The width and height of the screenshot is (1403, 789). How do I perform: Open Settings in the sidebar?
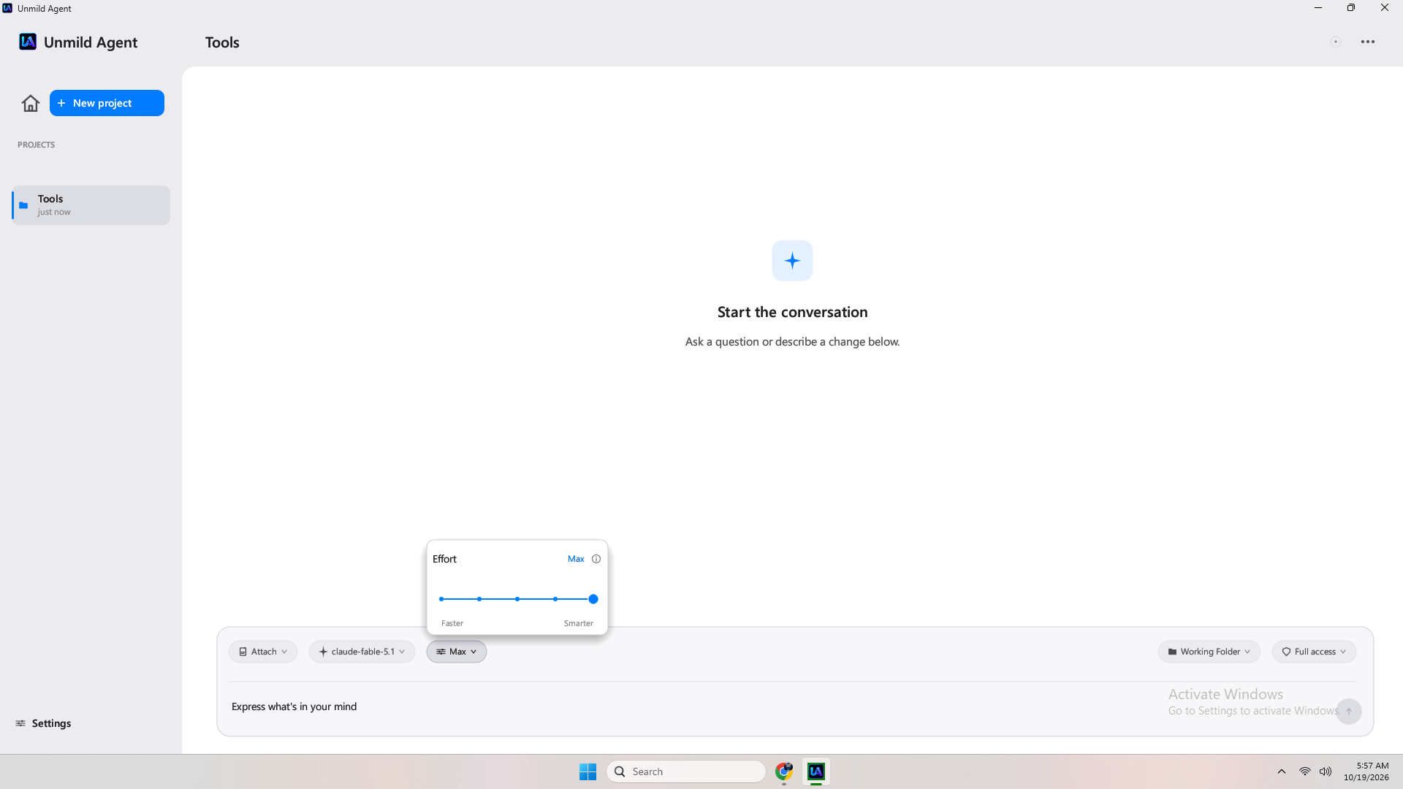coord(43,723)
